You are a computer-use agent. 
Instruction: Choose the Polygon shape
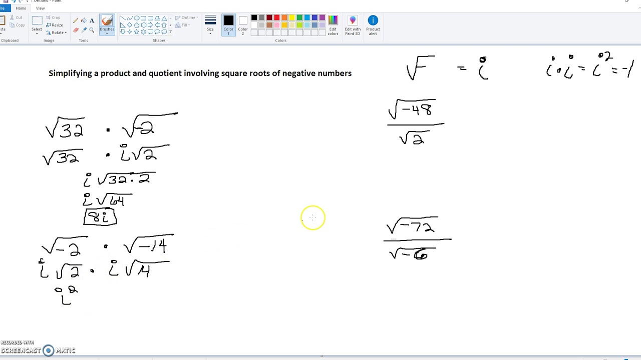click(x=157, y=18)
